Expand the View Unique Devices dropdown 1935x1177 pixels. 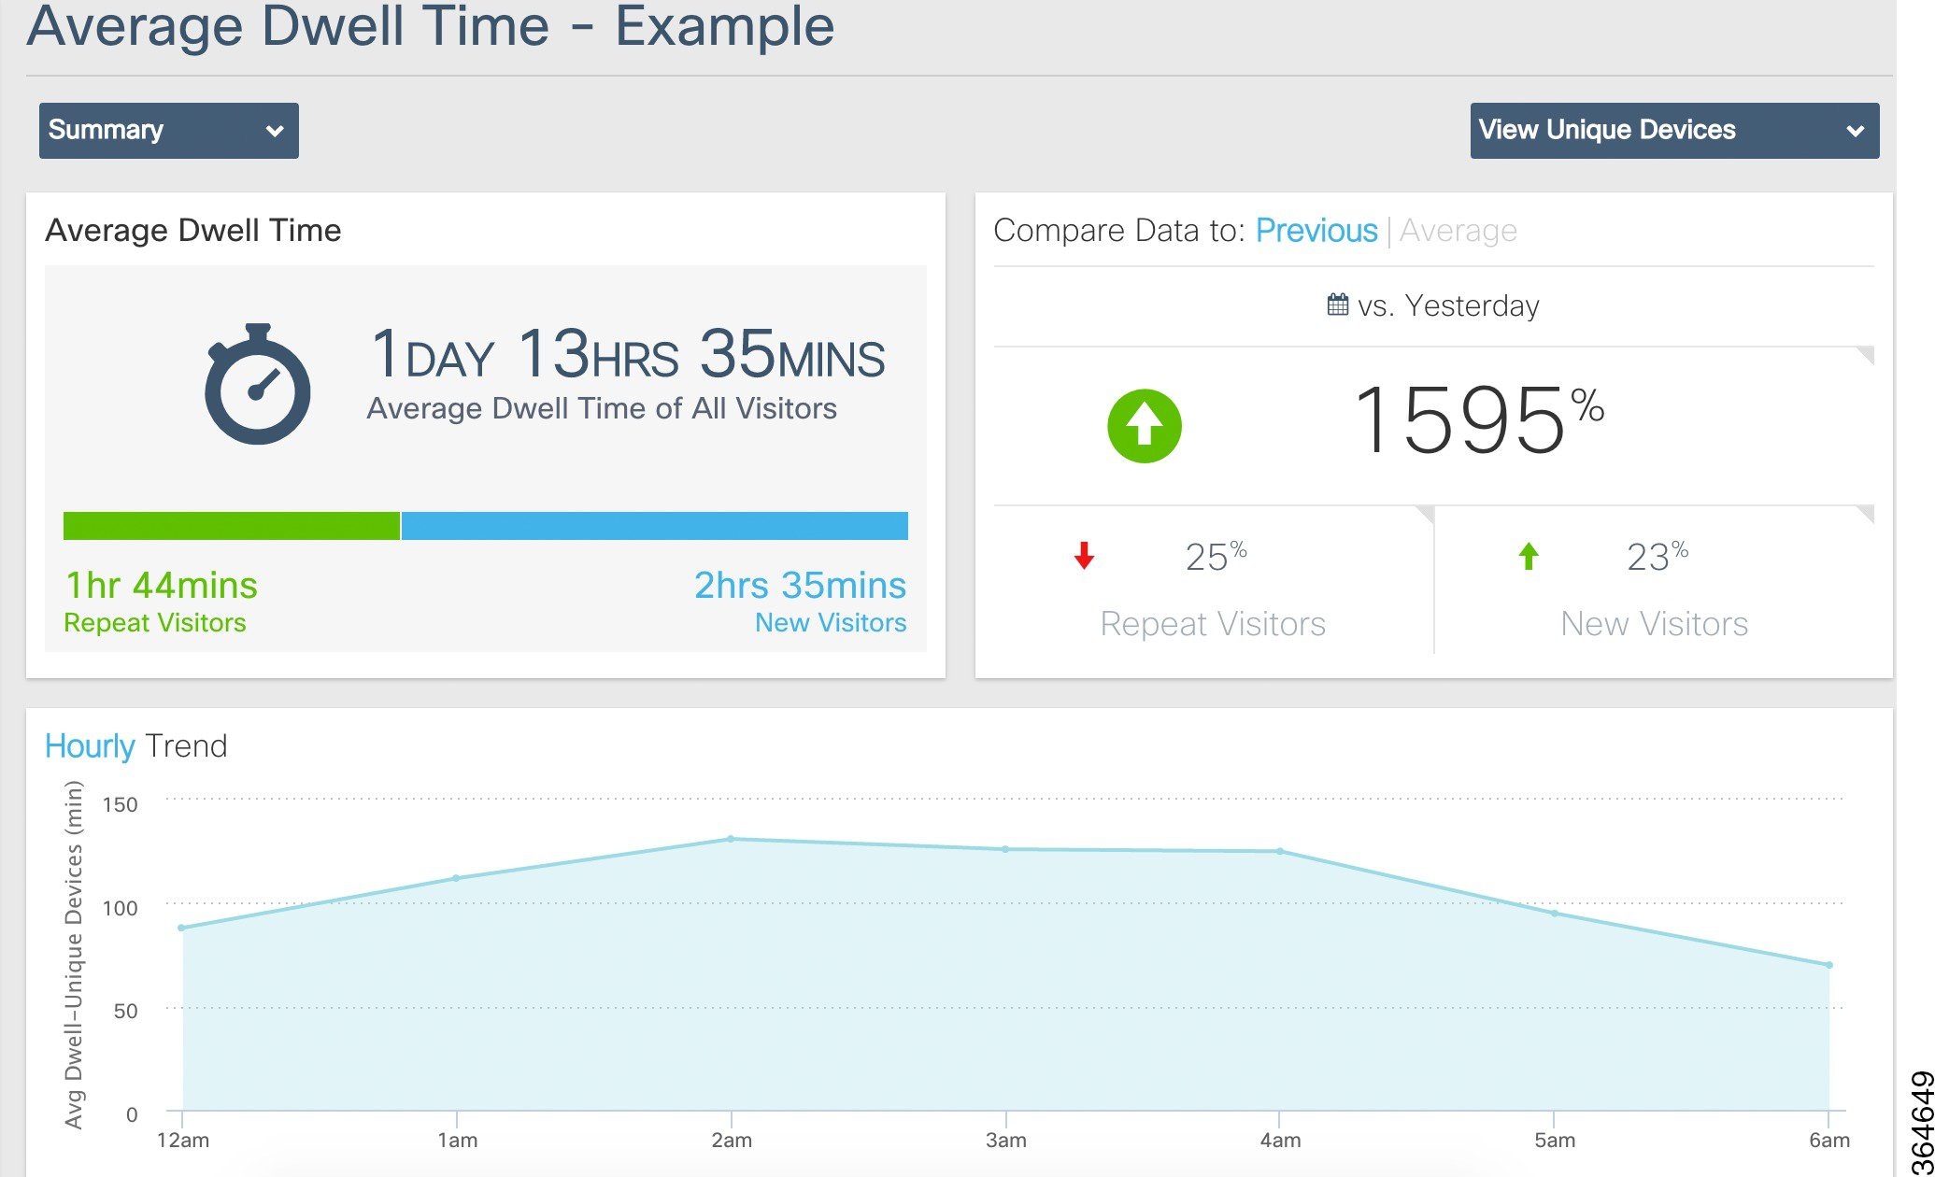1673,131
